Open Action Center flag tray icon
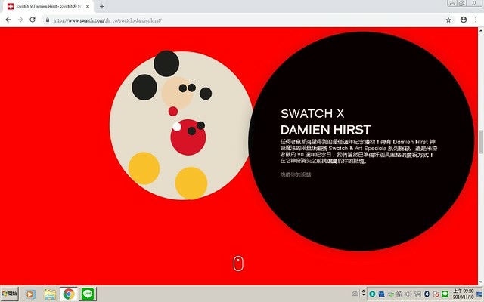 pos(436,294)
